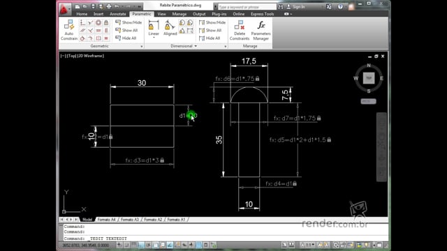
Task: Open the Express Tools ribbon tab
Action: [x=263, y=14]
